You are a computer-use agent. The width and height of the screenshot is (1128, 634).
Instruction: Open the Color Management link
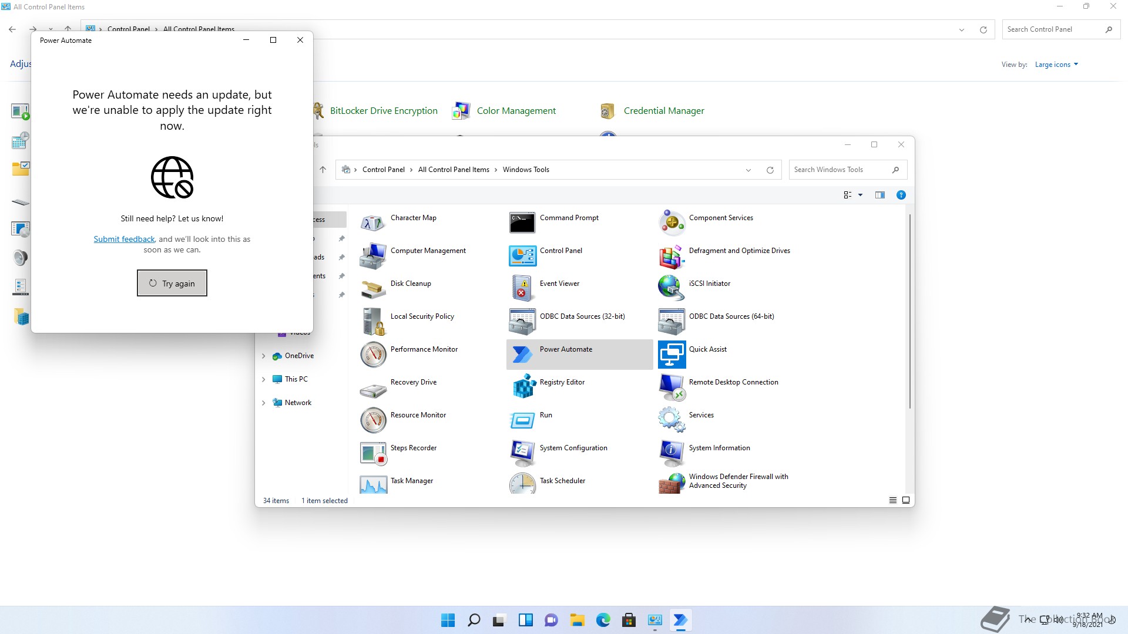[516, 110]
